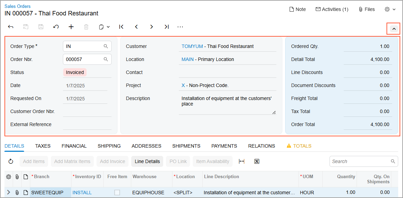This screenshot has width=403, height=198.
Task: Navigate to the next record
Action: [152, 27]
